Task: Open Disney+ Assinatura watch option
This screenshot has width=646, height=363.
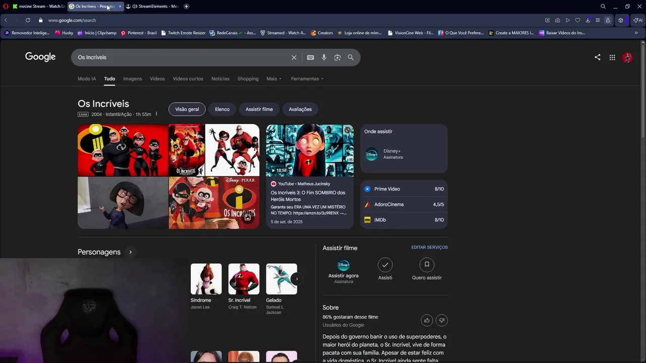Action: point(404,154)
